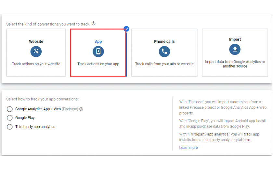Click blue checkmark badge on App card
The height and width of the screenshot is (170, 273).
tap(126, 29)
